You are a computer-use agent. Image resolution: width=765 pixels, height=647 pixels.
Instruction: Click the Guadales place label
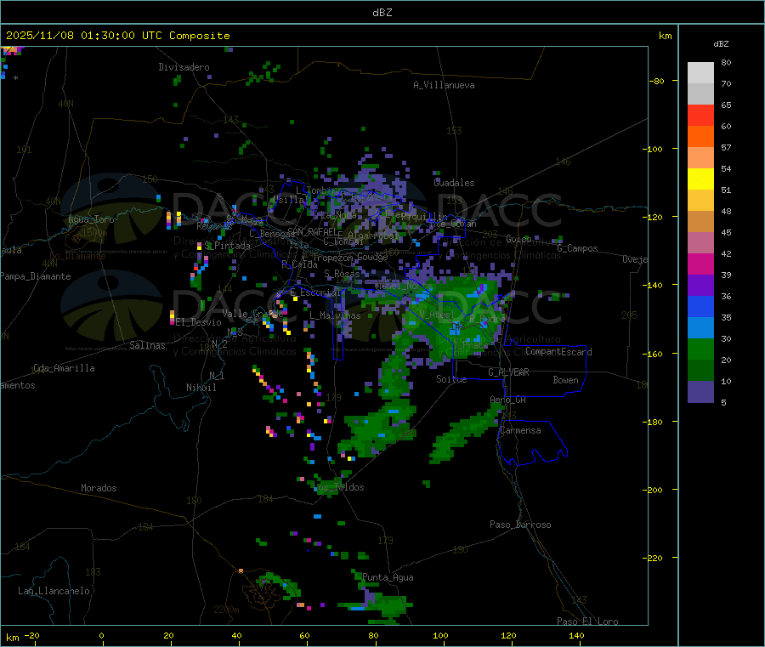pyautogui.click(x=454, y=183)
